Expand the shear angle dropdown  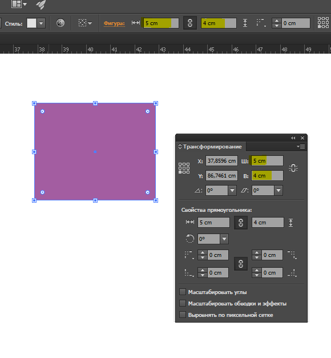click(278, 190)
